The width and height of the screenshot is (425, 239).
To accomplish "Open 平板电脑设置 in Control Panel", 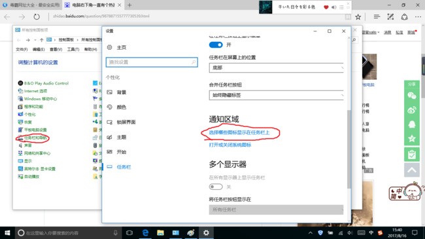I will point(33,130).
